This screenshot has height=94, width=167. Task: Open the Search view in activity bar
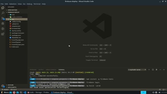[x=3, y=13]
